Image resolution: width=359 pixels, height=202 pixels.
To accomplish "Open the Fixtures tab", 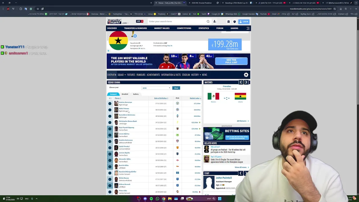I will (x=131, y=75).
